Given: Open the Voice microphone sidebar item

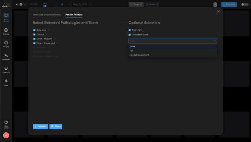Looking at the screenshot, I should 6,83.
